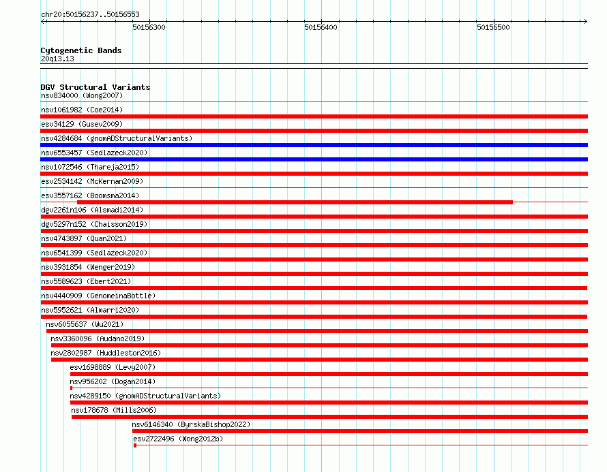Select the esv34129 (Gusev2009) label

tap(82, 124)
